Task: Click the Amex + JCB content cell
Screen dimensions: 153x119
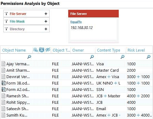Action: pos(108,115)
